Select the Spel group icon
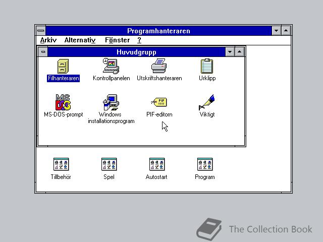 tap(109, 164)
